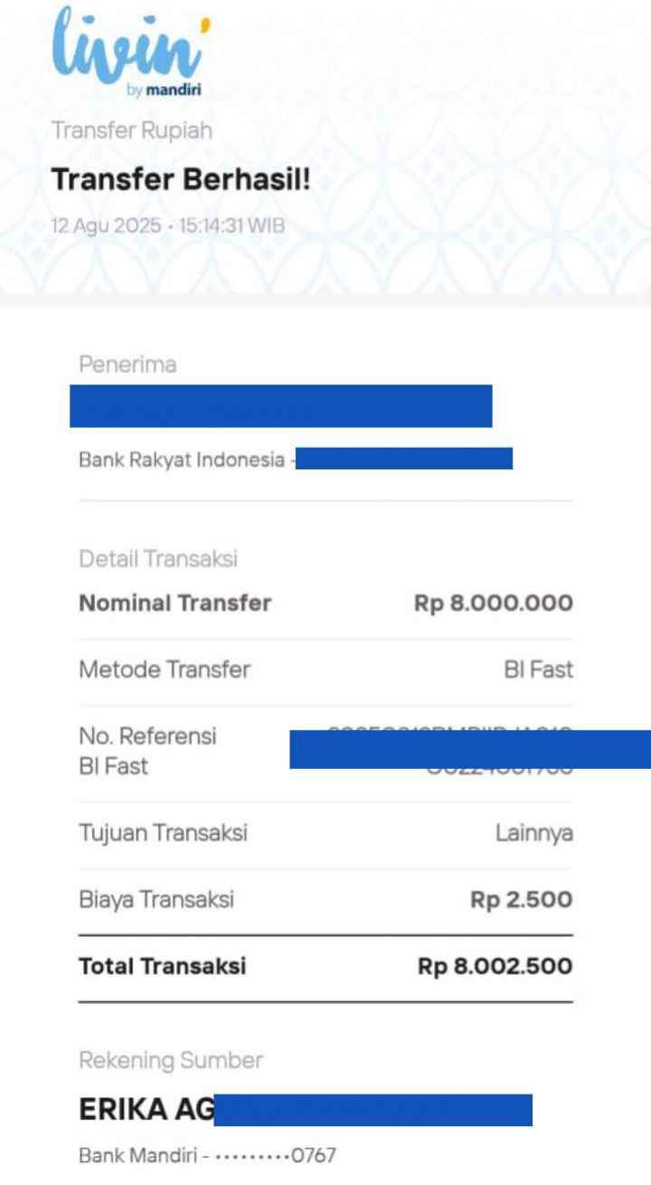Click the "BI Fast" transfer method value
The image size is (651, 1185).
coord(538,670)
